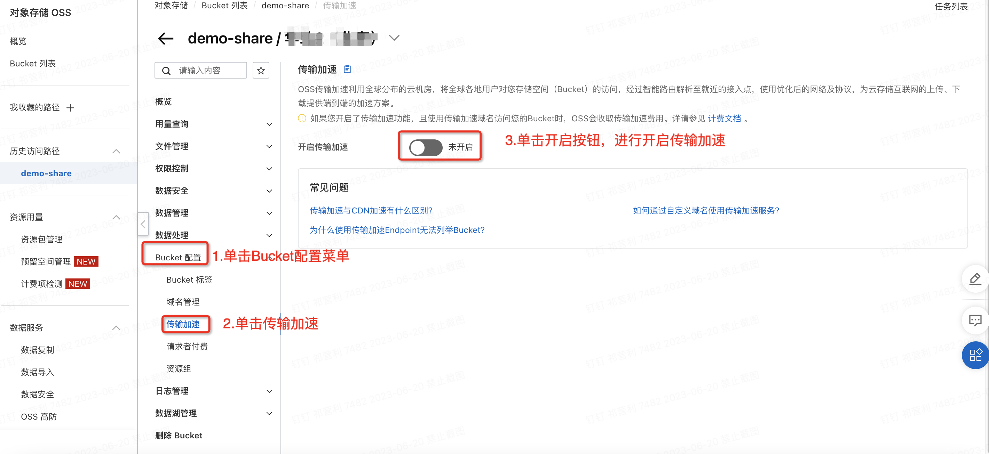989x454 pixels.
Task: Click the back arrow beside demo-share title
Action: tap(166, 38)
